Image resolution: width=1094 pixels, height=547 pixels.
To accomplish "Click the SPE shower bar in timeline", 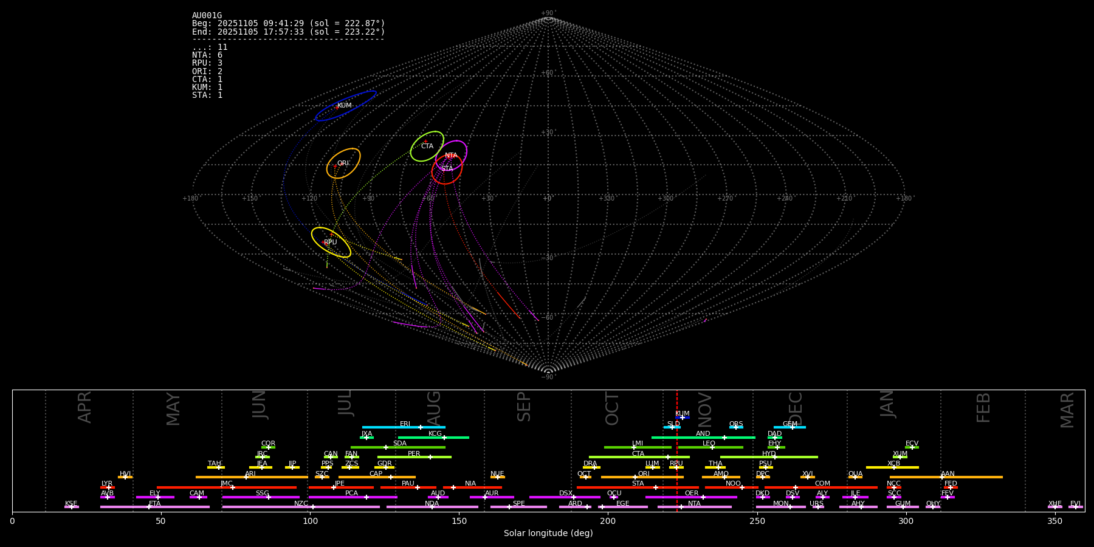I will tap(518, 507).
